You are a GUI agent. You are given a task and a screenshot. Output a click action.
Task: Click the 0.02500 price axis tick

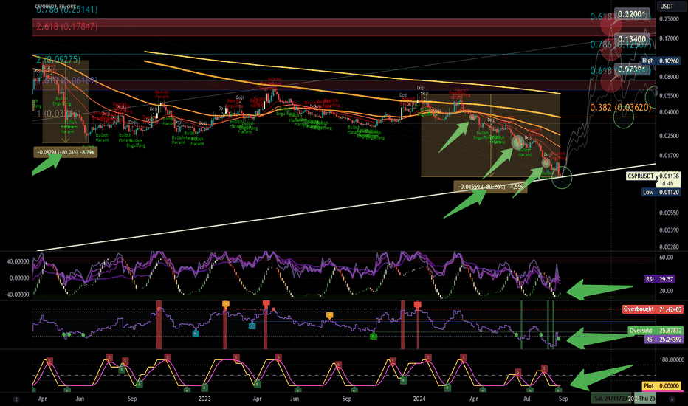point(669,136)
